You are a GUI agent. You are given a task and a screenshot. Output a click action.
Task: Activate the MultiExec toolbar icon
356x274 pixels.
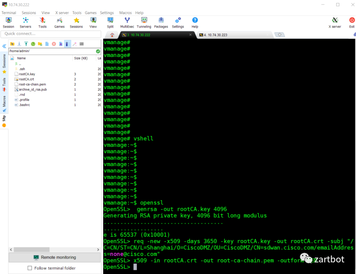click(127, 23)
